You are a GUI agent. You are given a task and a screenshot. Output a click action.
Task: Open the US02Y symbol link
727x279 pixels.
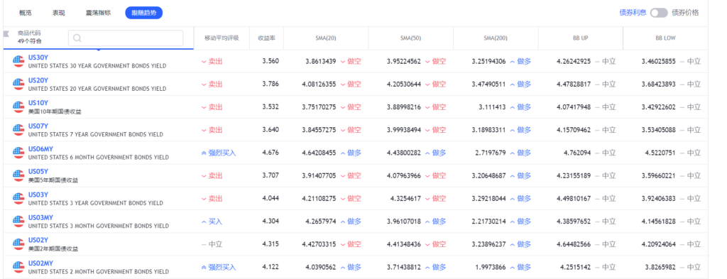pos(38,240)
